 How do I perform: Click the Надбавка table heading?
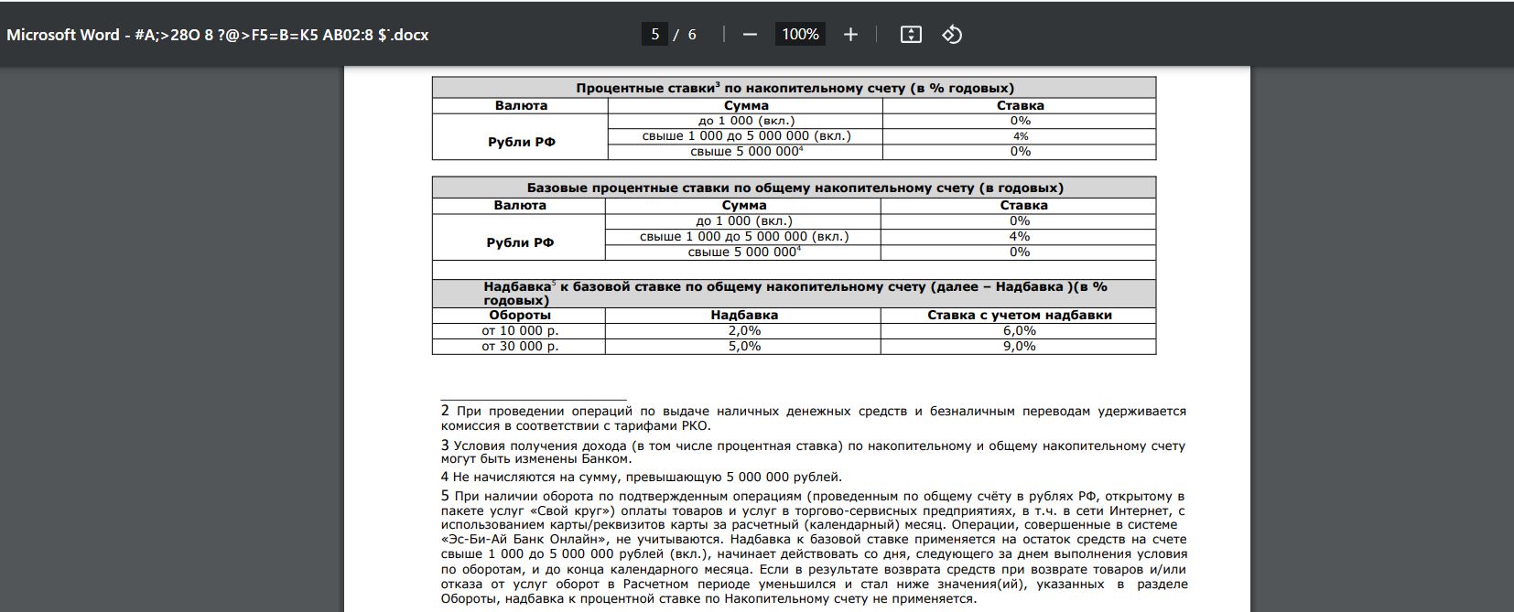[x=795, y=294]
